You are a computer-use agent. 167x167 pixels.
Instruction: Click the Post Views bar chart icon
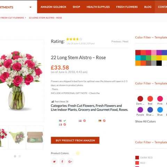(53, 102)
